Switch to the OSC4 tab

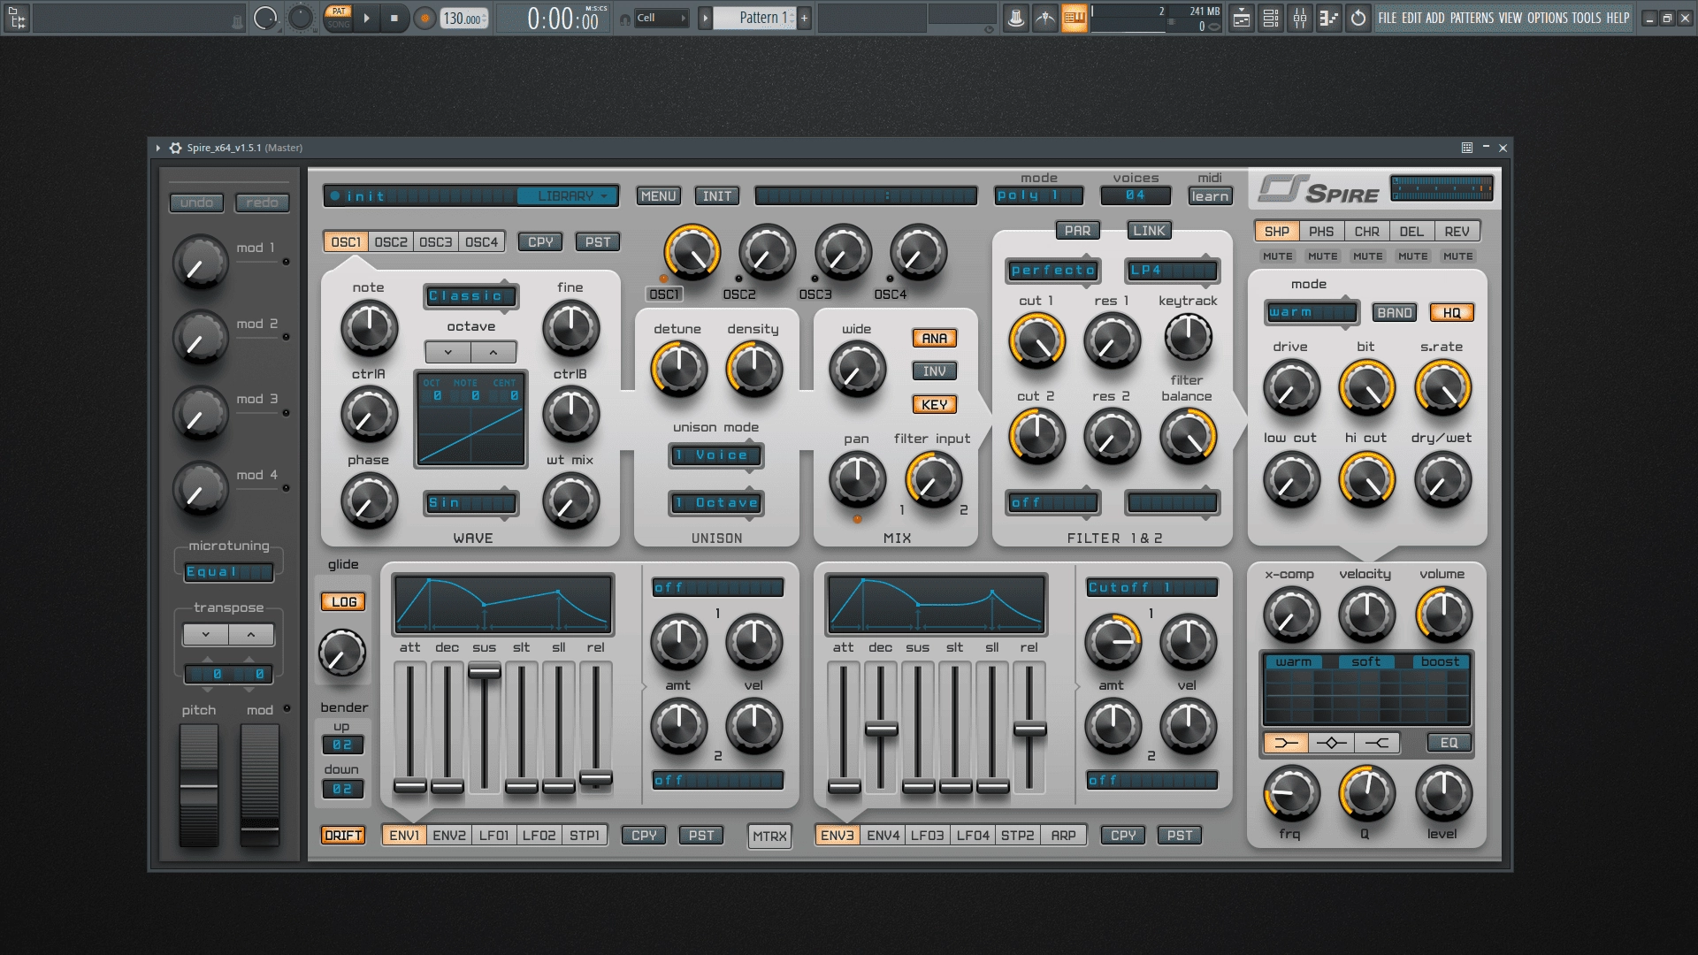click(x=482, y=241)
